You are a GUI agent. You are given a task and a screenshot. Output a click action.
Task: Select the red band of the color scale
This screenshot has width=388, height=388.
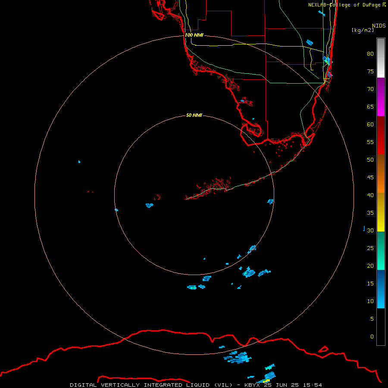[x=381, y=135]
